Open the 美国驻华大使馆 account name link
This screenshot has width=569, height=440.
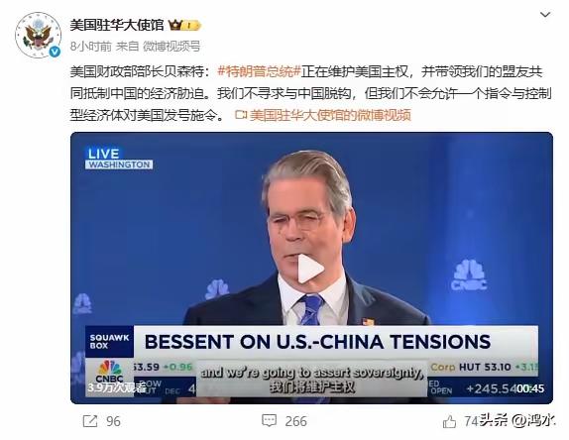point(117,25)
